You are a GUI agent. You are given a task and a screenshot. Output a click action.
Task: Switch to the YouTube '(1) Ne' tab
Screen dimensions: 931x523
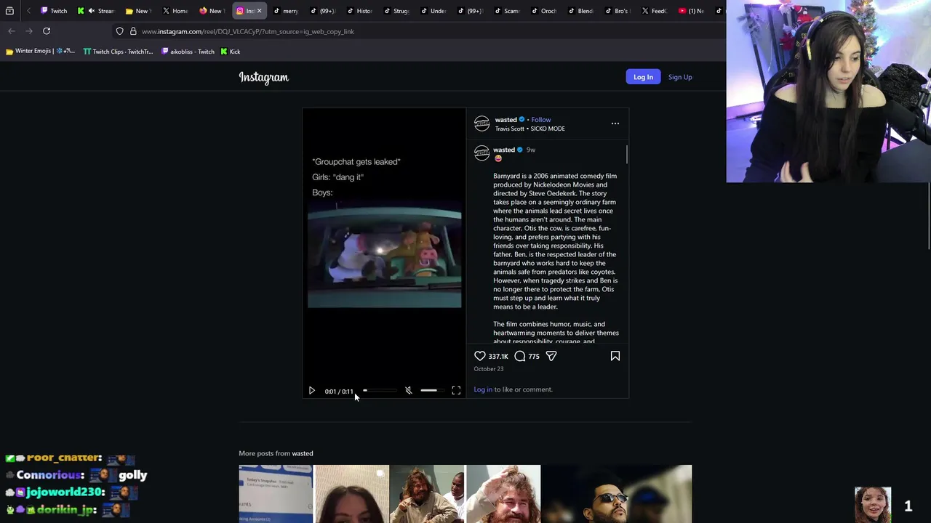691,11
